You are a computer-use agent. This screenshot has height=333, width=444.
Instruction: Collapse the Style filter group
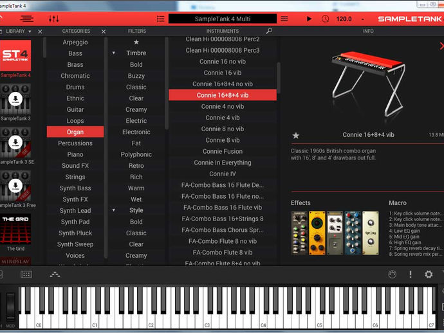click(x=113, y=210)
